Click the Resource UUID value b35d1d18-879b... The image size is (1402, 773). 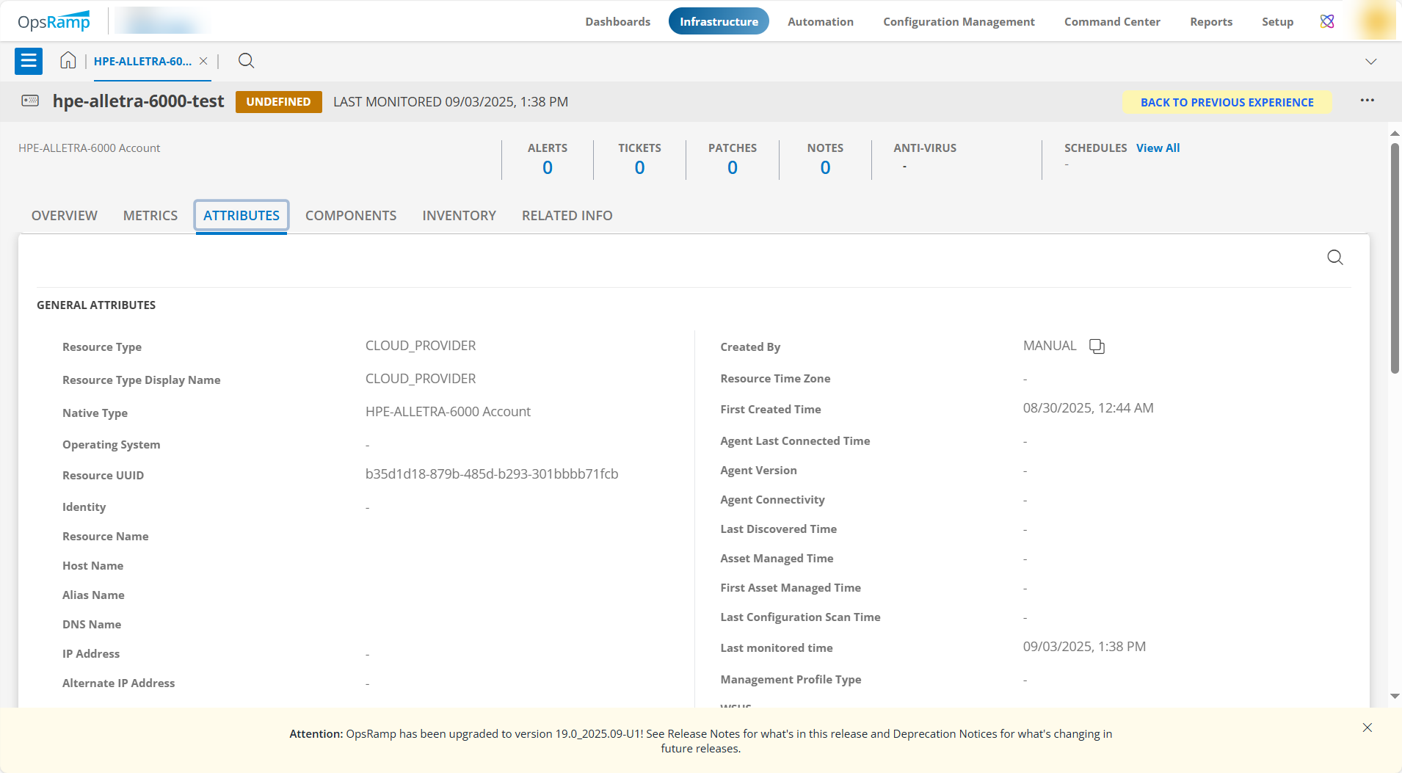492,474
